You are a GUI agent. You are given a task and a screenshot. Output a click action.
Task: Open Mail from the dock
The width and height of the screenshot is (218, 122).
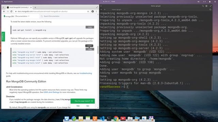[81, 119]
